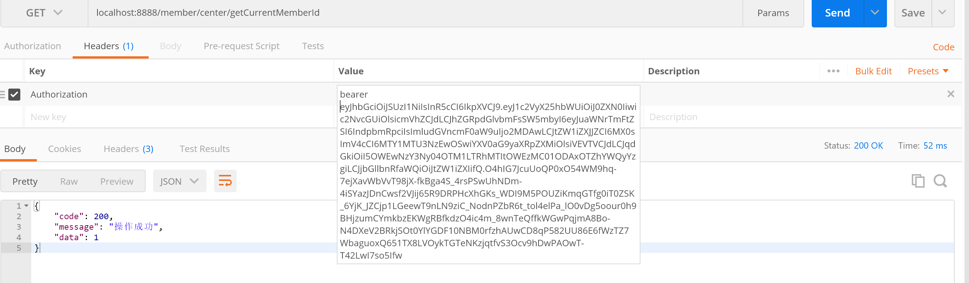The width and height of the screenshot is (969, 283).
Task: Switch to the Pre-request Script tab
Action: click(x=242, y=46)
